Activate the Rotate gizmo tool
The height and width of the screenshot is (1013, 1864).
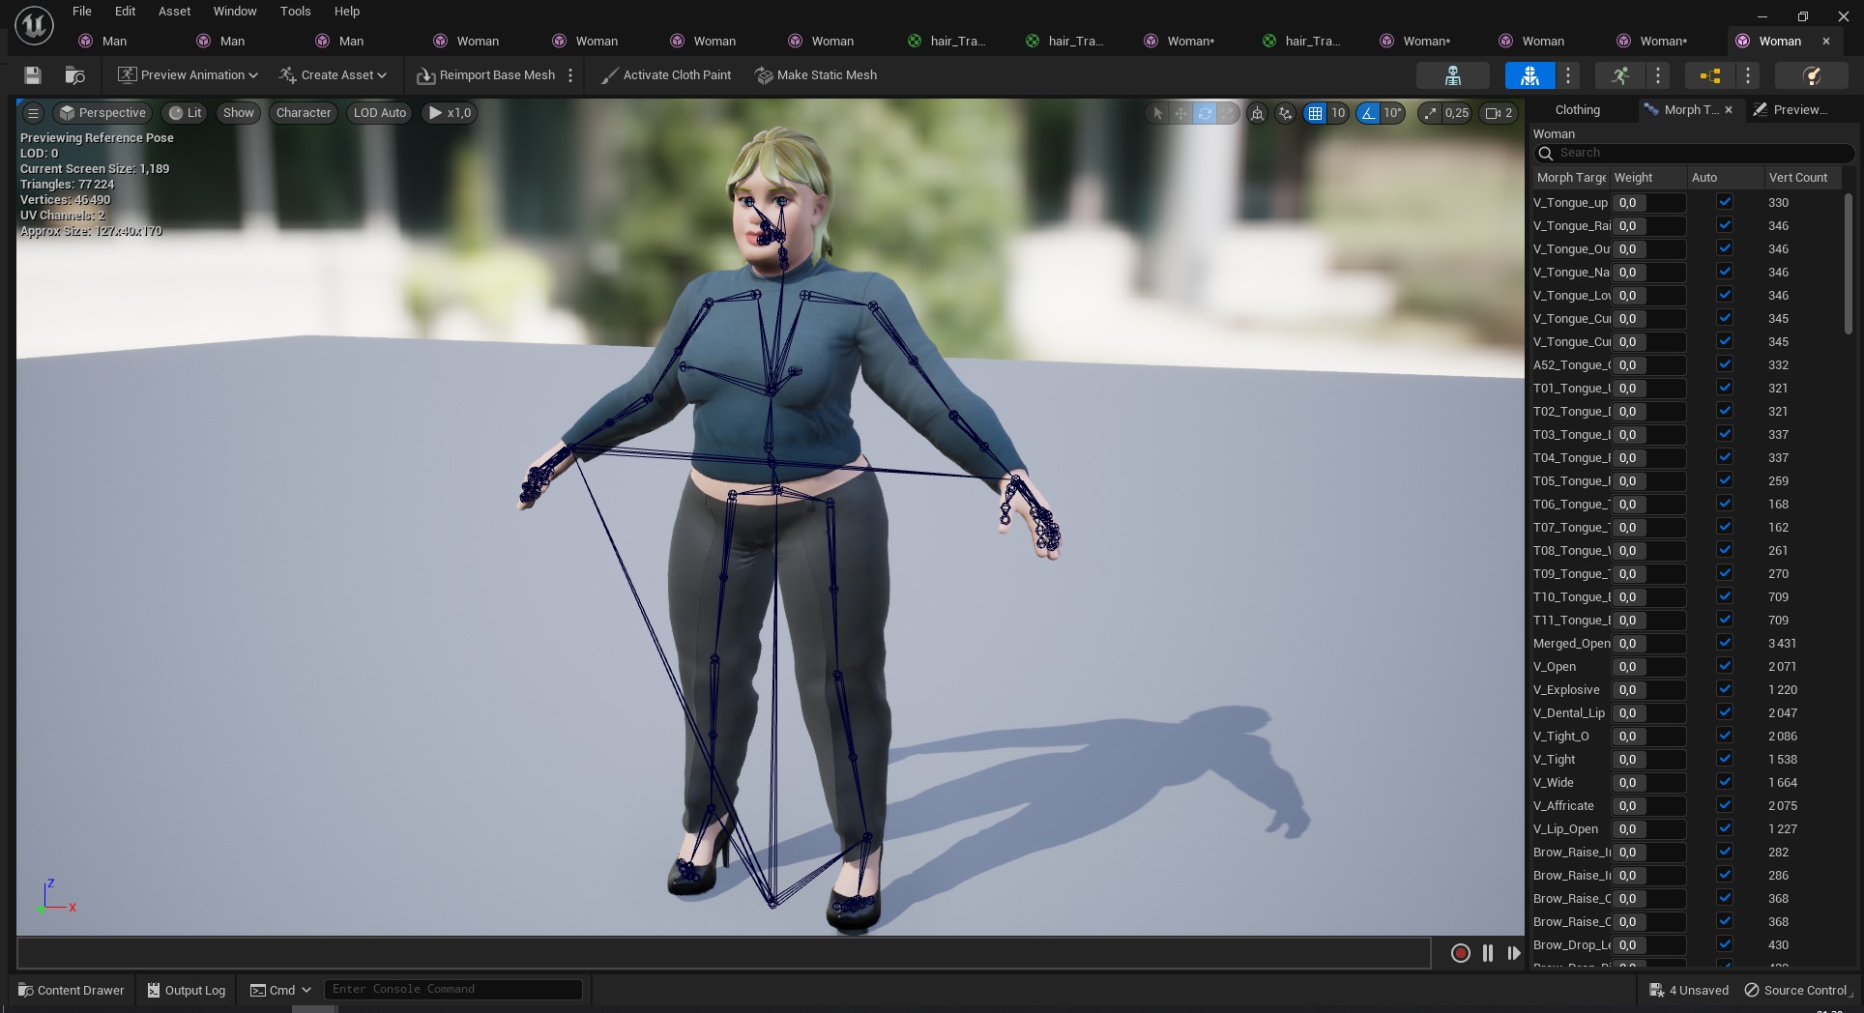pyautogui.click(x=1205, y=113)
